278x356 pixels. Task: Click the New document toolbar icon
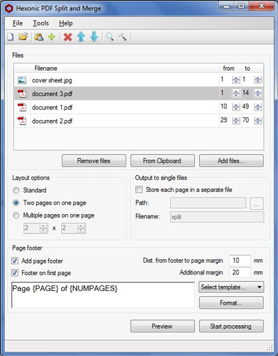10,37
